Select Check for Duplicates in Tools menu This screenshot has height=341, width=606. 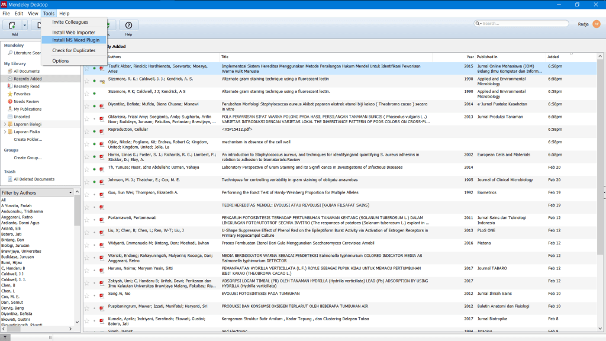coord(73,50)
